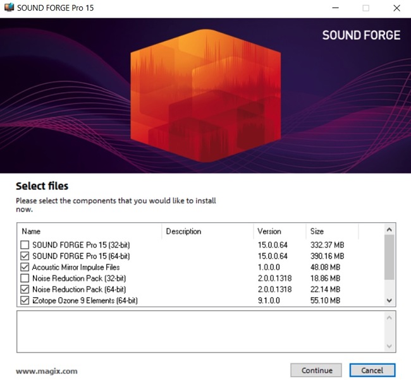This screenshot has height=380, width=411.
Task: Click the 22.14 MB size value
Action: click(325, 290)
